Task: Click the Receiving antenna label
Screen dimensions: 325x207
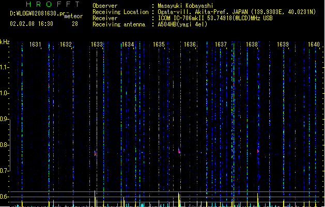Action: [119, 24]
